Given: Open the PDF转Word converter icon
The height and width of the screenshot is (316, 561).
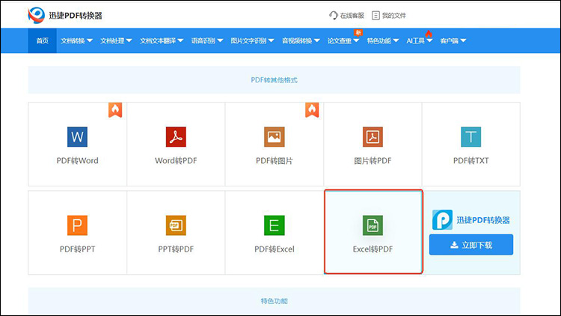Looking at the screenshot, I should (x=77, y=137).
